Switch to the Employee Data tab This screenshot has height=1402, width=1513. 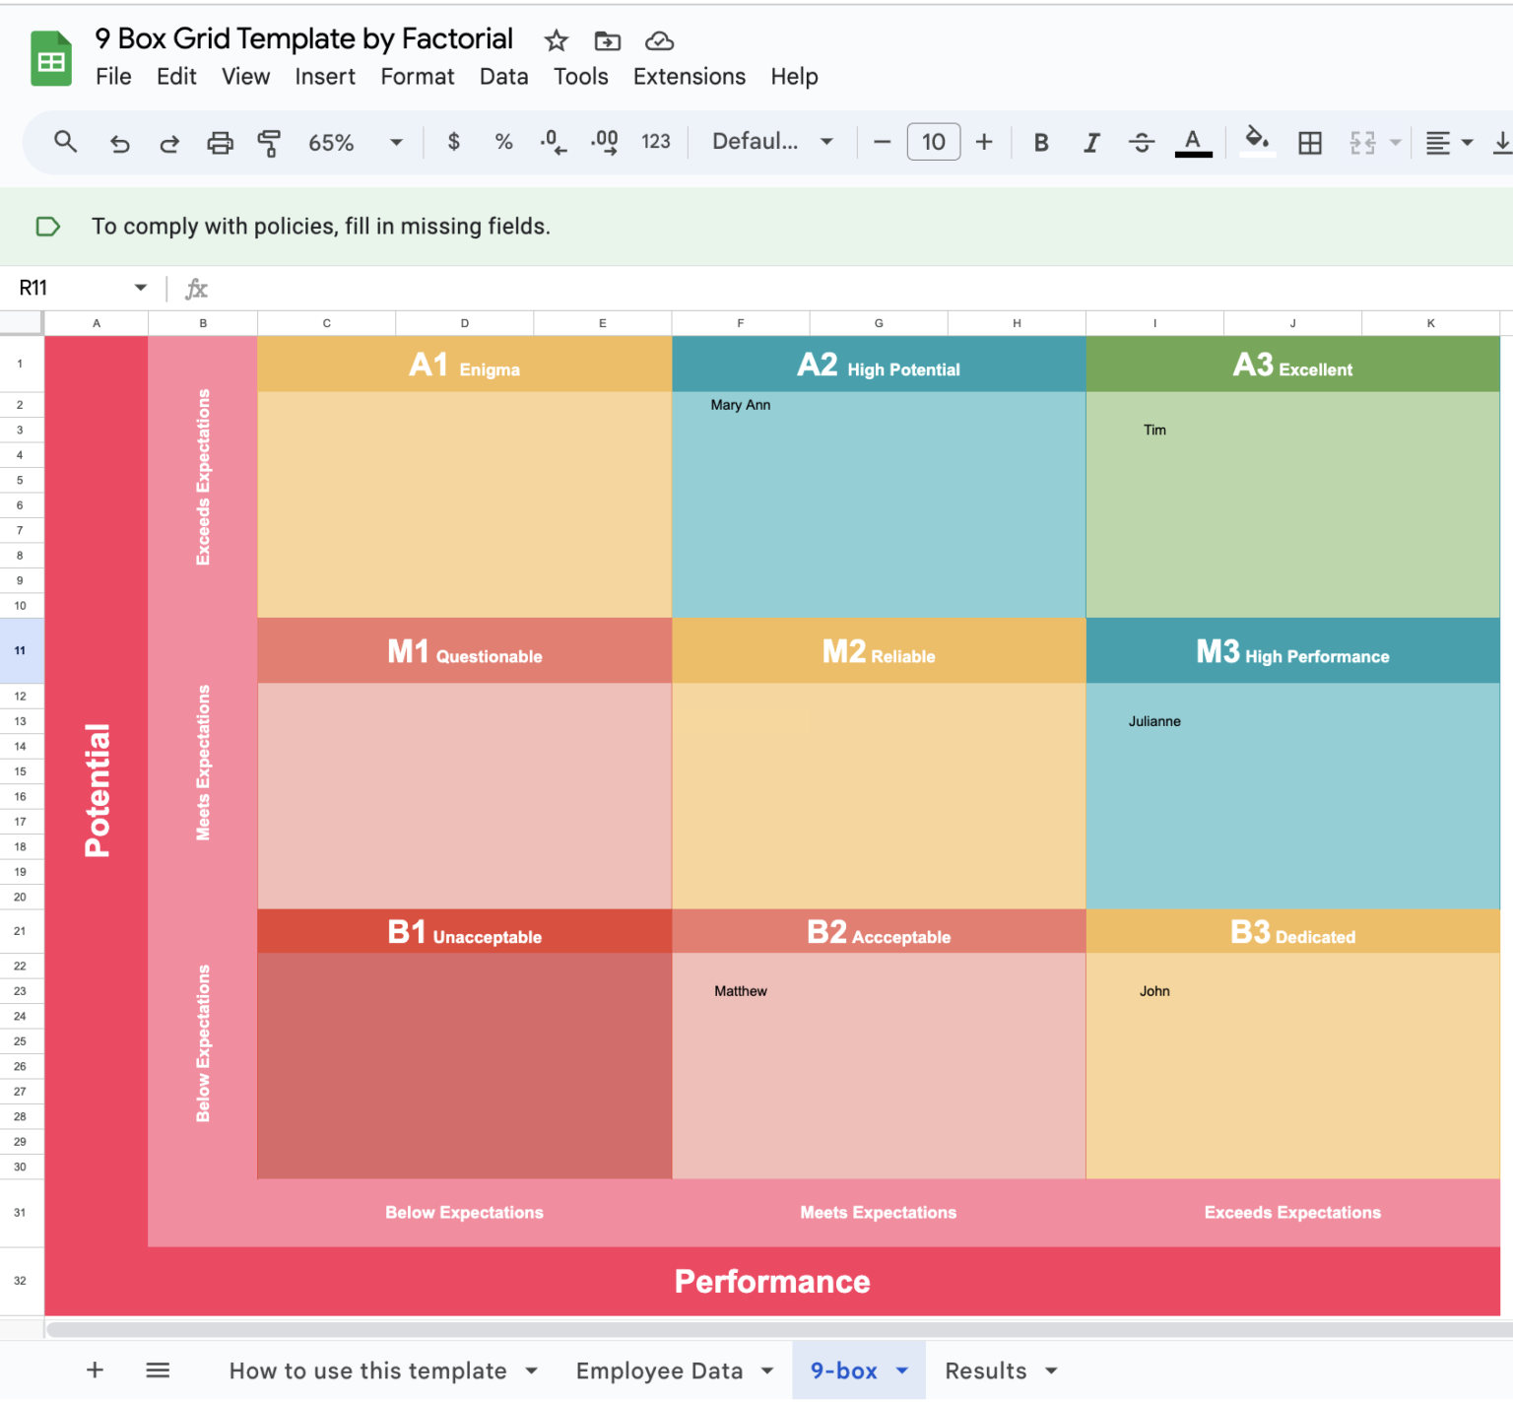658,1369
